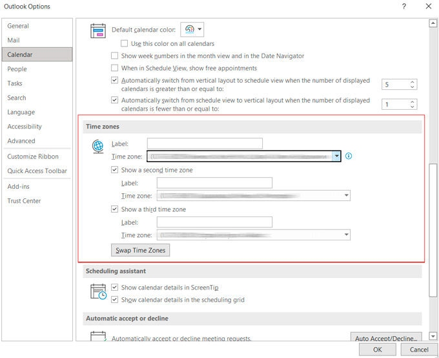Viewport: 439px width, 358px height.
Task: Click the primary time zone Label field
Action: click(205, 143)
